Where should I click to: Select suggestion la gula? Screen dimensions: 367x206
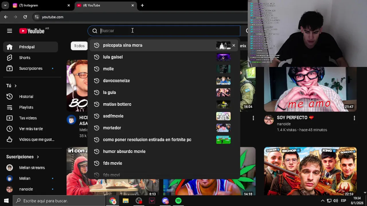coord(164,92)
